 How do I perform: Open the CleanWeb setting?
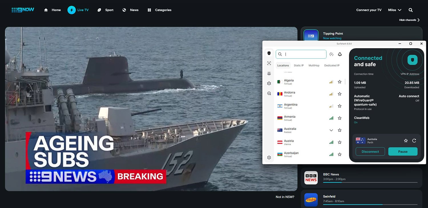(x=362, y=120)
